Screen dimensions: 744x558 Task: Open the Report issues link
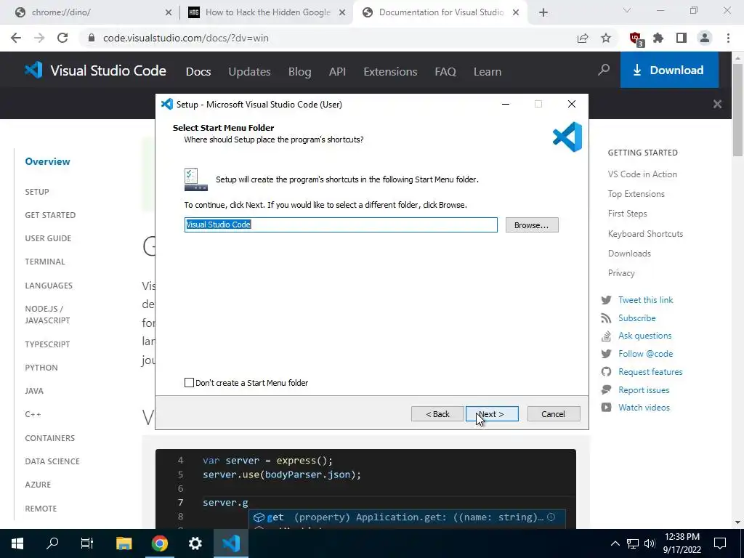point(644,390)
